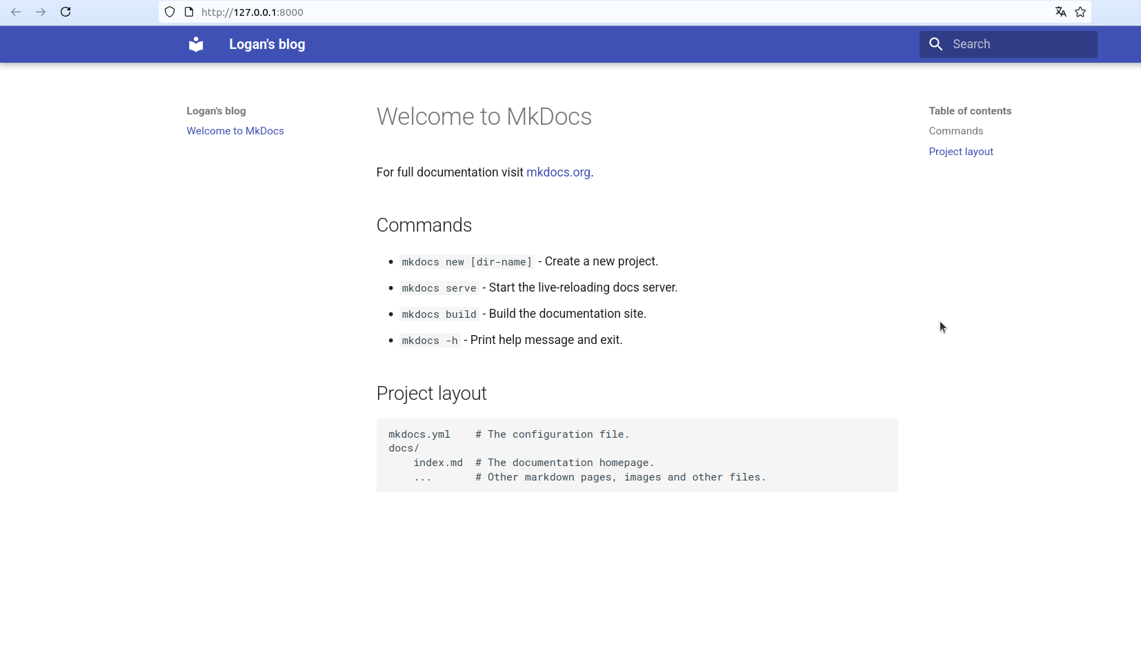Image resolution: width=1141 pixels, height=657 pixels.
Task: Open Welcome to MkDocs in left navigation
Action: point(235,131)
